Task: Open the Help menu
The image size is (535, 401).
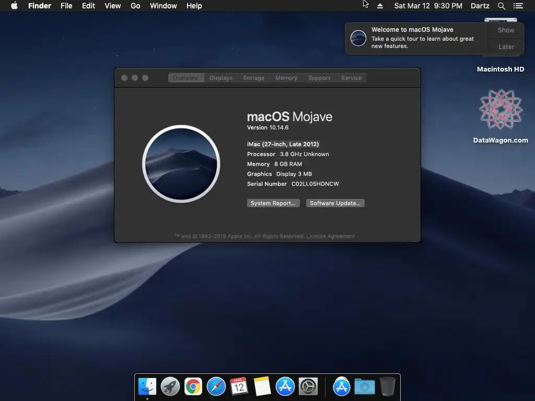Action: point(194,6)
